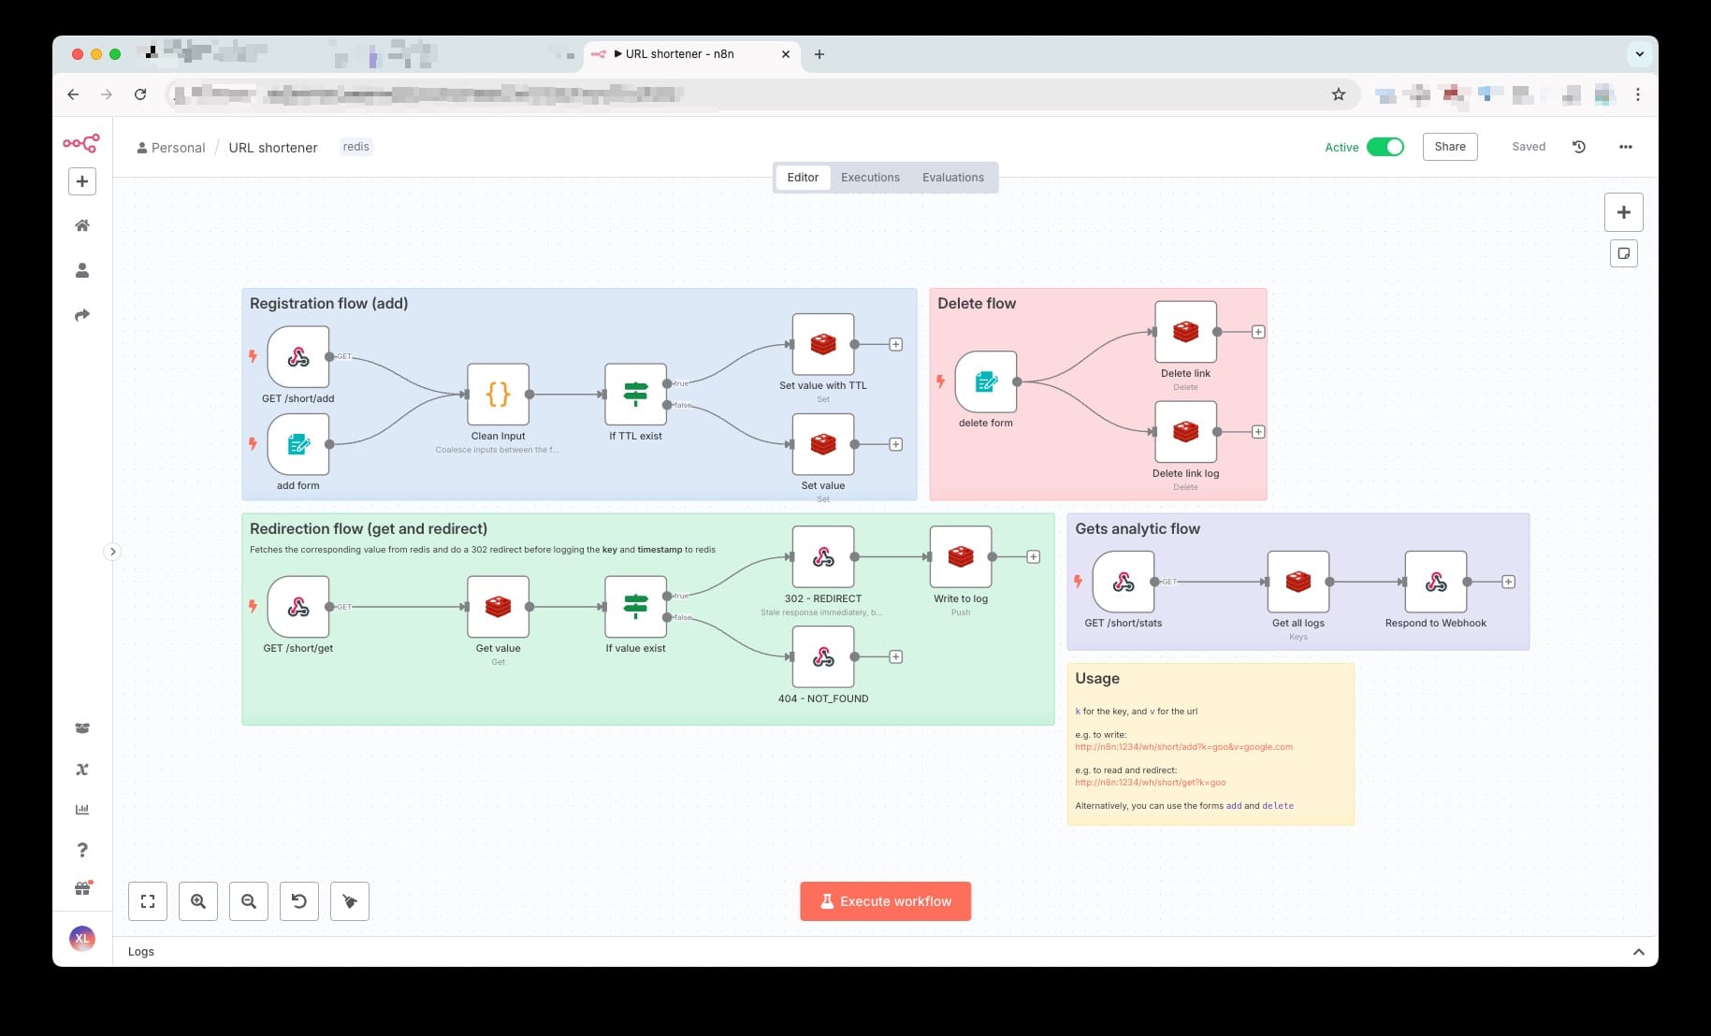This screenshot has height=1036, width=1711.
Task: Switch to the Evaluations tab
Action: 953,178
